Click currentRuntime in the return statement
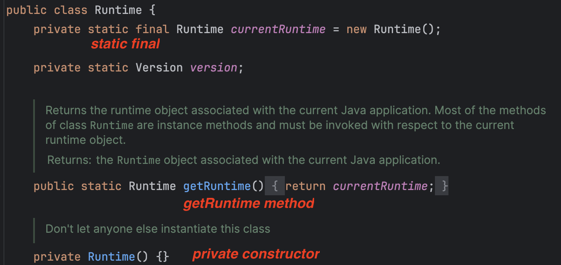561x265 pixels. (380, 187)
